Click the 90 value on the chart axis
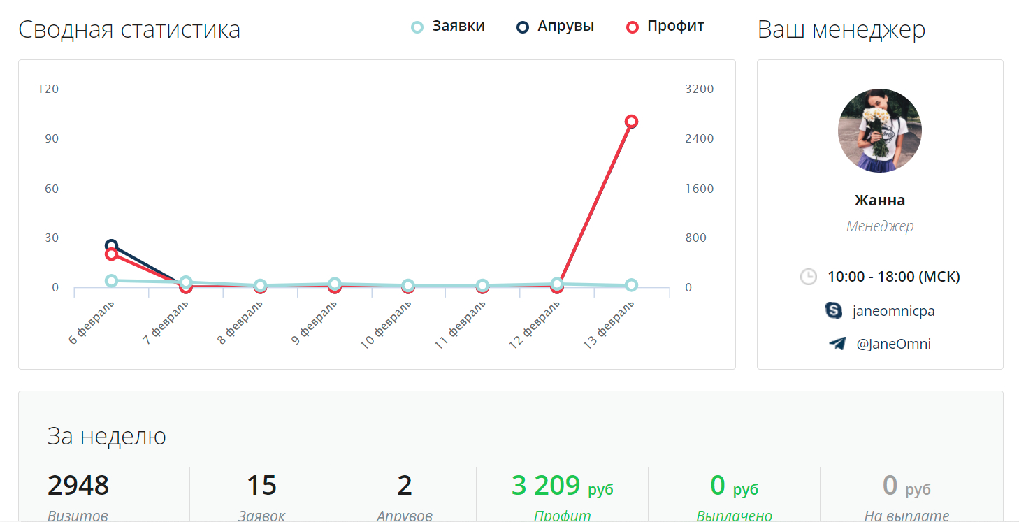The height and width of the screenshot is (522, 1019). pyautogui.click(x=52, y=139)
